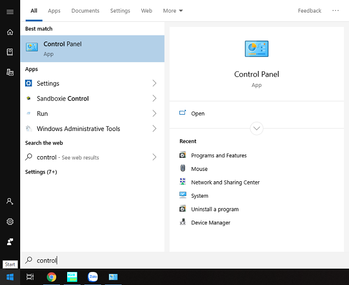Open the Settings gear in the sidebar
Viewport: 349px width, 285px height.
(x=10, y=222)
